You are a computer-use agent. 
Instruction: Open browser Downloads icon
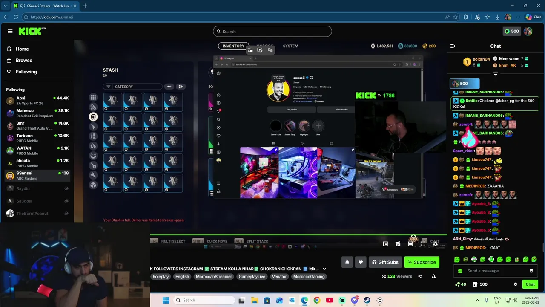497,17
